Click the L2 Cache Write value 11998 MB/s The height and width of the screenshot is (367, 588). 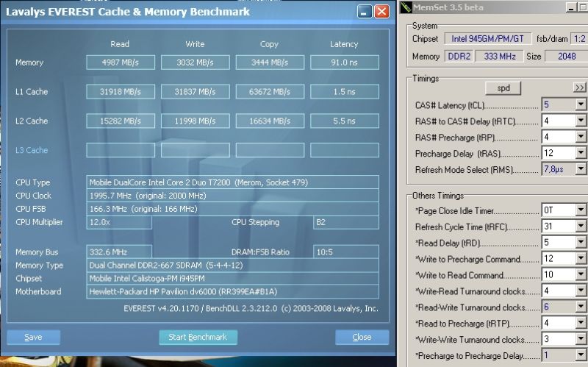tap(195, 121)
